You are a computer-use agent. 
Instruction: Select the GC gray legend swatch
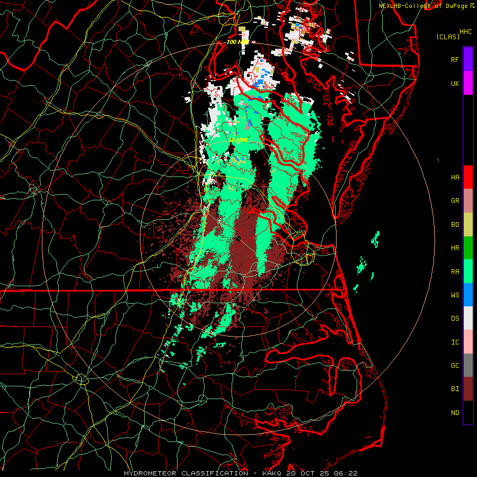tap(468, 365)
